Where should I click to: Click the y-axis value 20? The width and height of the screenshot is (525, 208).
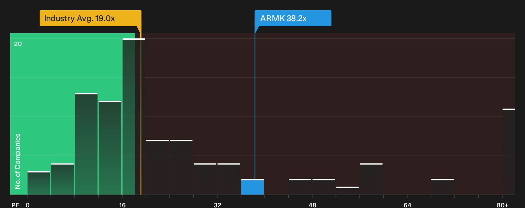click(x=18, y=44)
